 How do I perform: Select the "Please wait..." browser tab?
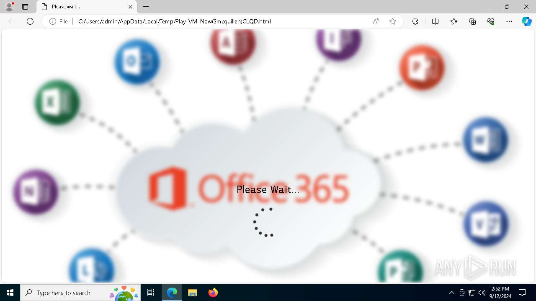point(87,7)
